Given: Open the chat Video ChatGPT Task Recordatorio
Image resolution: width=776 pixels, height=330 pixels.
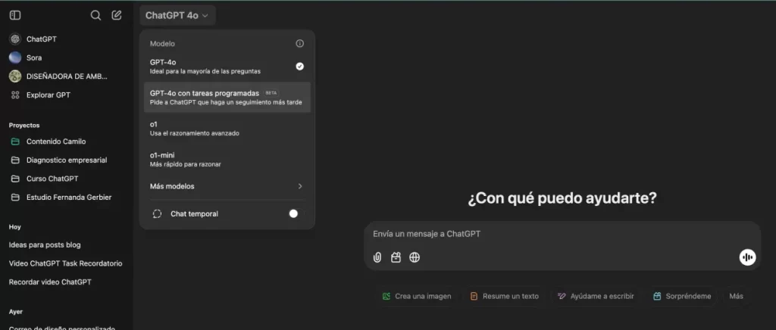Looking at the screenshot, I should pos(67,263).
